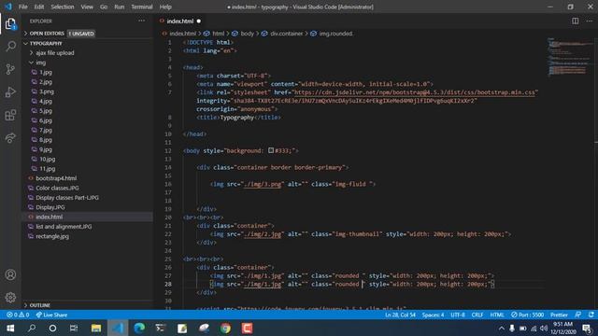This screenshot has width=598, height=336.
Task: Open rectangle.jpg file
Action: pos(52,236)
